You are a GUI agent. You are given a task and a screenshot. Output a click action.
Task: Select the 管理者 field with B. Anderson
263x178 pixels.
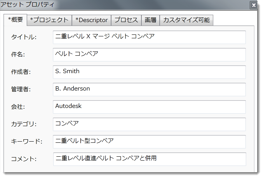[x=149, y=89]
